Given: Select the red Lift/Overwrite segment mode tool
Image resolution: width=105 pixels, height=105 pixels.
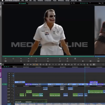Looking at the screenshot, I should coord(34,65).
